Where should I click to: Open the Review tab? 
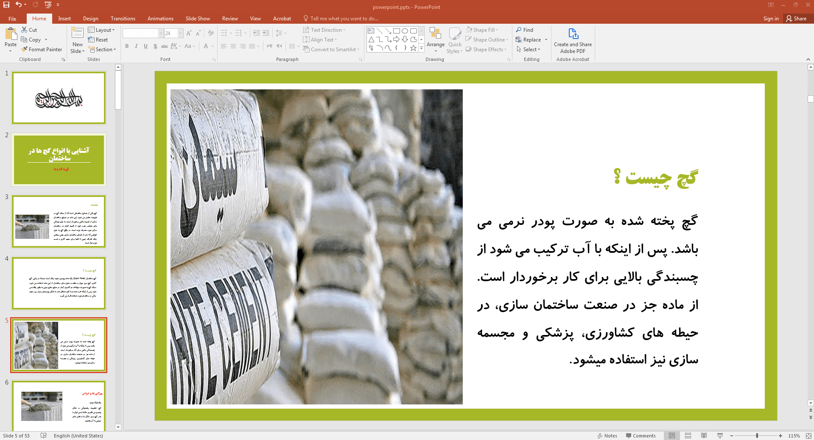230,19
